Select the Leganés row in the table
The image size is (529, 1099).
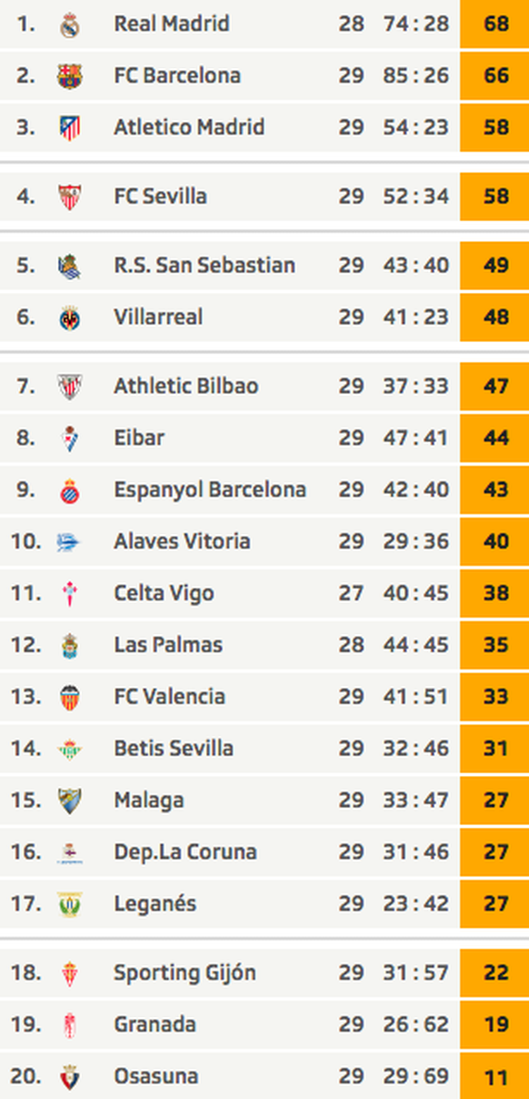[264, 904]
